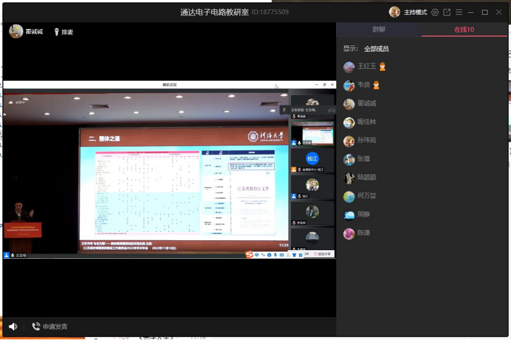The width and height of the screenshot is (511, 340).
Task: Click the 主持模式 label
Action: click(415, 12)
